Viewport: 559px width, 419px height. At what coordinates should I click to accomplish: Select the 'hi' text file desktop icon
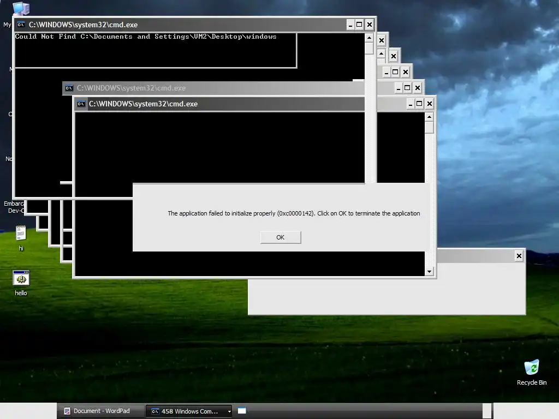(21, 238)
